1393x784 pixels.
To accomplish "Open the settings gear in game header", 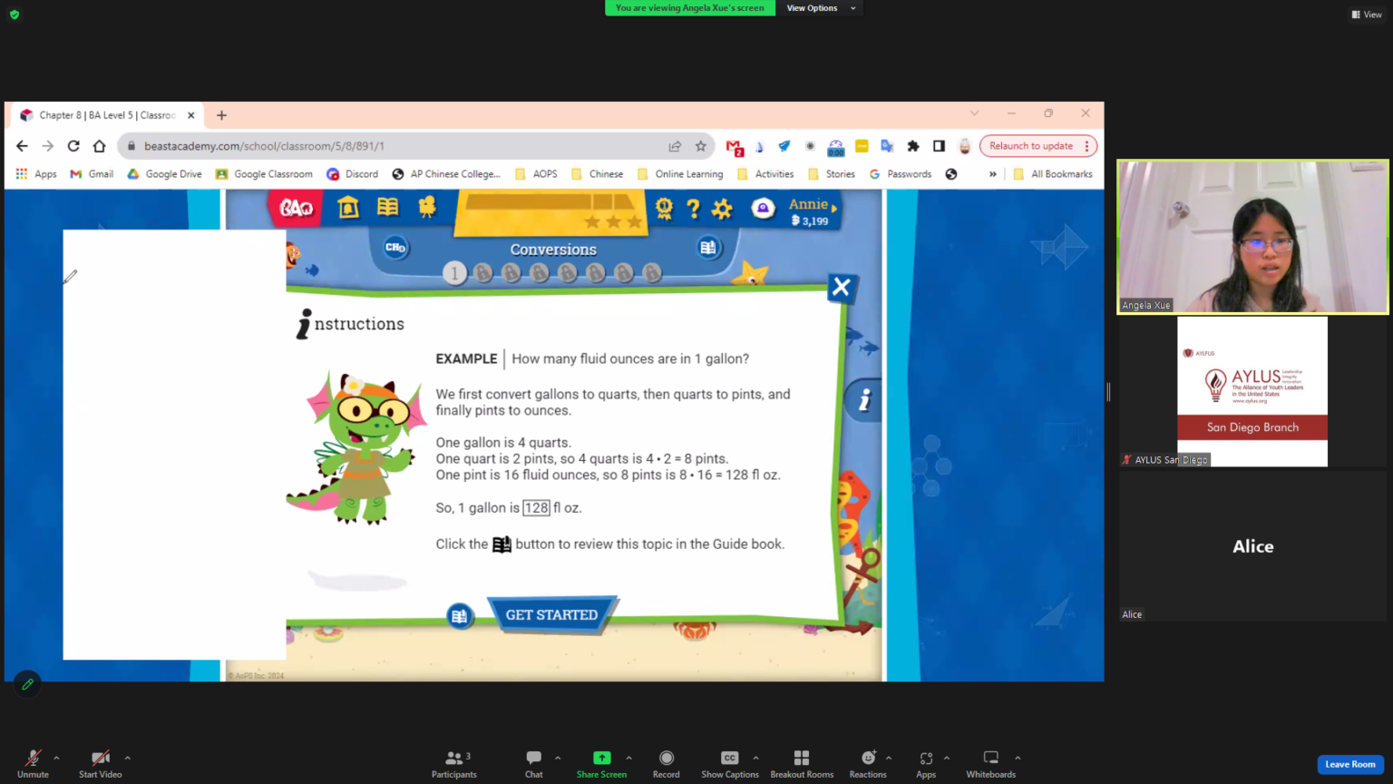I will (x=722, y=210).
